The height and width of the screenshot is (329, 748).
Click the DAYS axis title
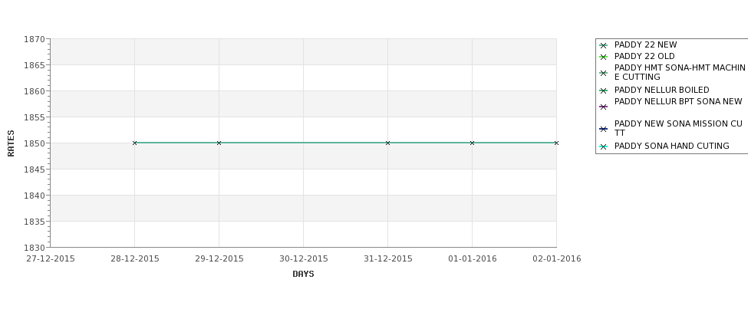pos(303,275)
